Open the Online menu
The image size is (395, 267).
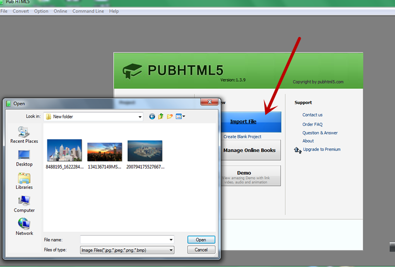point(60,11)
